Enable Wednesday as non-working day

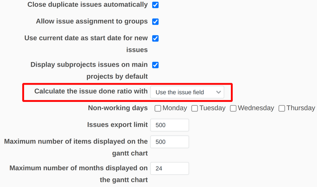(233, 108)
